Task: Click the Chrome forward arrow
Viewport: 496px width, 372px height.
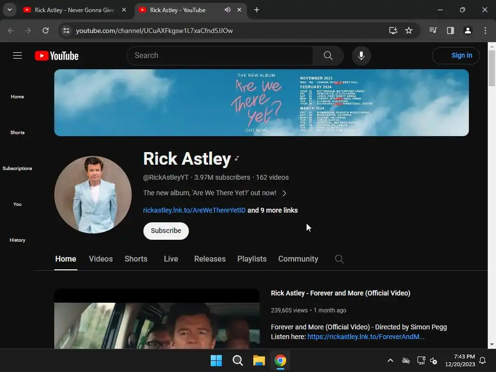Action: point(28,31)
